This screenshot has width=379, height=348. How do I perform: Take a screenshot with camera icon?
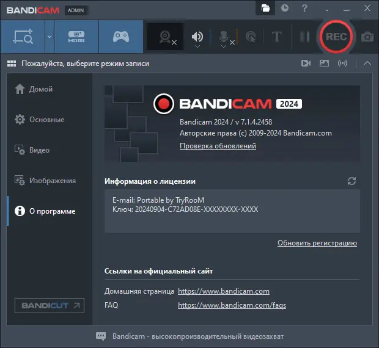coord(367,37)
